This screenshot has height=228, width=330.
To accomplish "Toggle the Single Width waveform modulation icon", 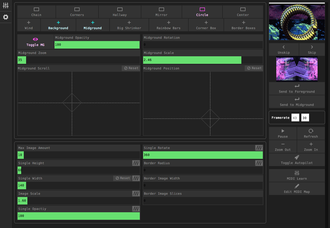I will point(136,178).
